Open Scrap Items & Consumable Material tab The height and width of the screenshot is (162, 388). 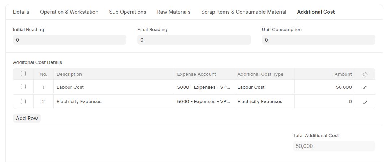(243, 12)
